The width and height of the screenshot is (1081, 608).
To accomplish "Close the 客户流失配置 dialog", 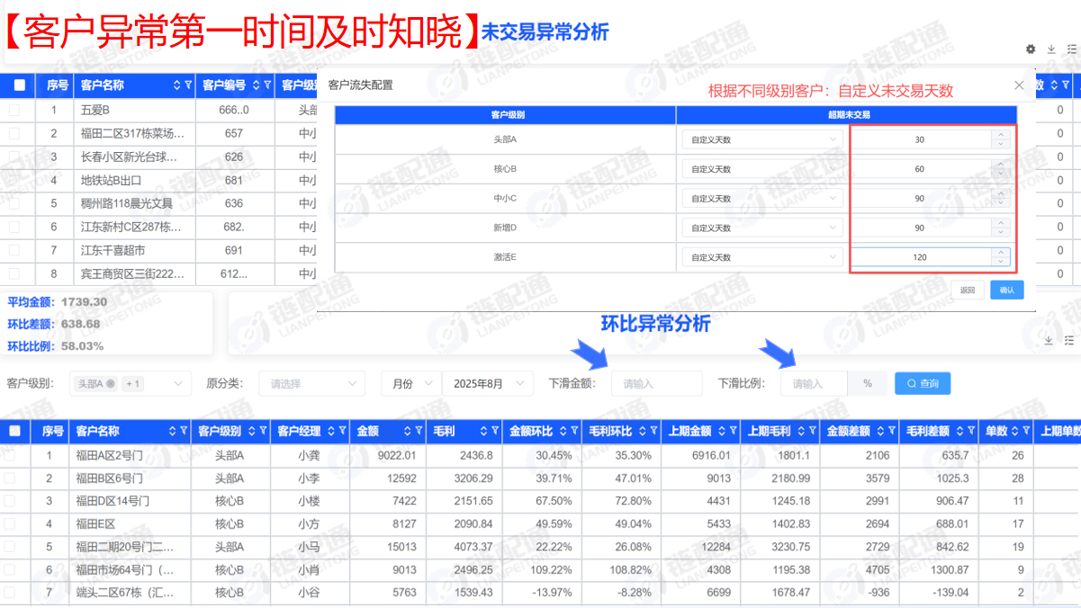I will point(1019,85).
